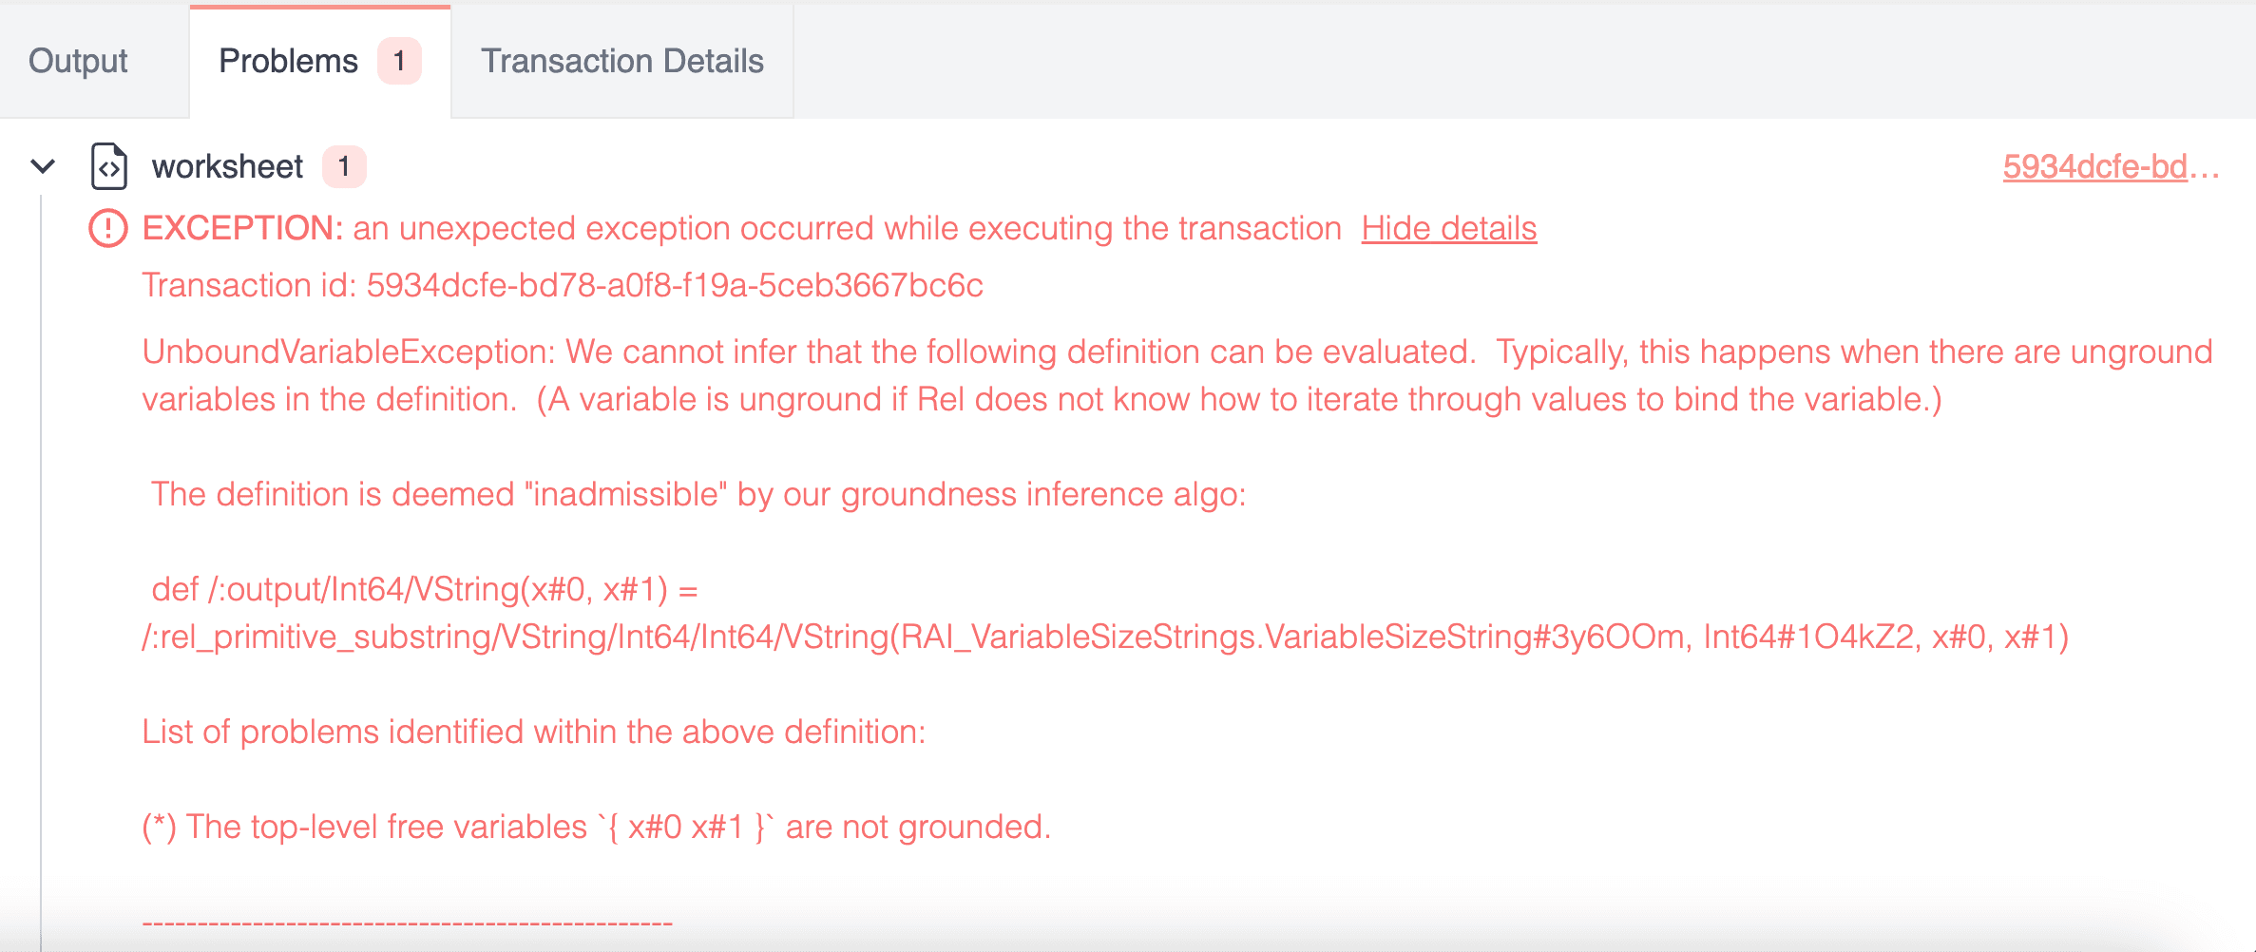Screen dimensions: 2256x952
Task: Click the Hide details link
Action: pos(1448,229)
